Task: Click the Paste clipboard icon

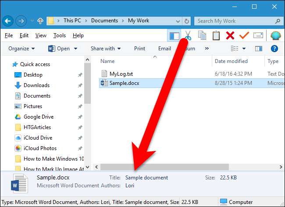Action: click(x=216, y=35)
